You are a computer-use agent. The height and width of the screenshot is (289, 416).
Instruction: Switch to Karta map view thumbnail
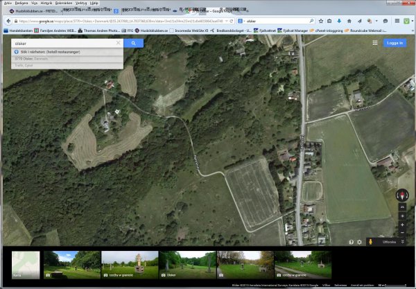click(25, 264)
